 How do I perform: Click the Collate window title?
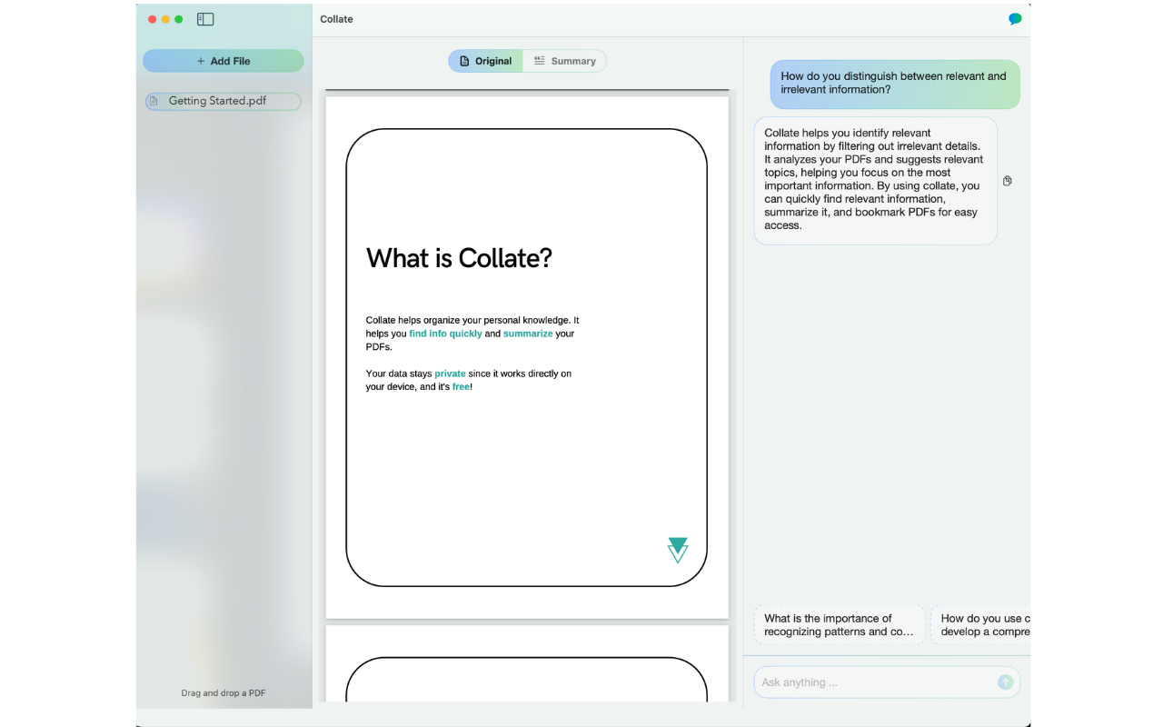coord(336,19)
